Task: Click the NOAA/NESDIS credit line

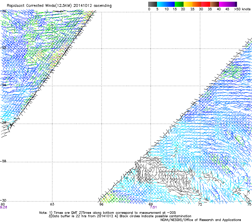Action: pyautogui.click(x=201, y=220)
